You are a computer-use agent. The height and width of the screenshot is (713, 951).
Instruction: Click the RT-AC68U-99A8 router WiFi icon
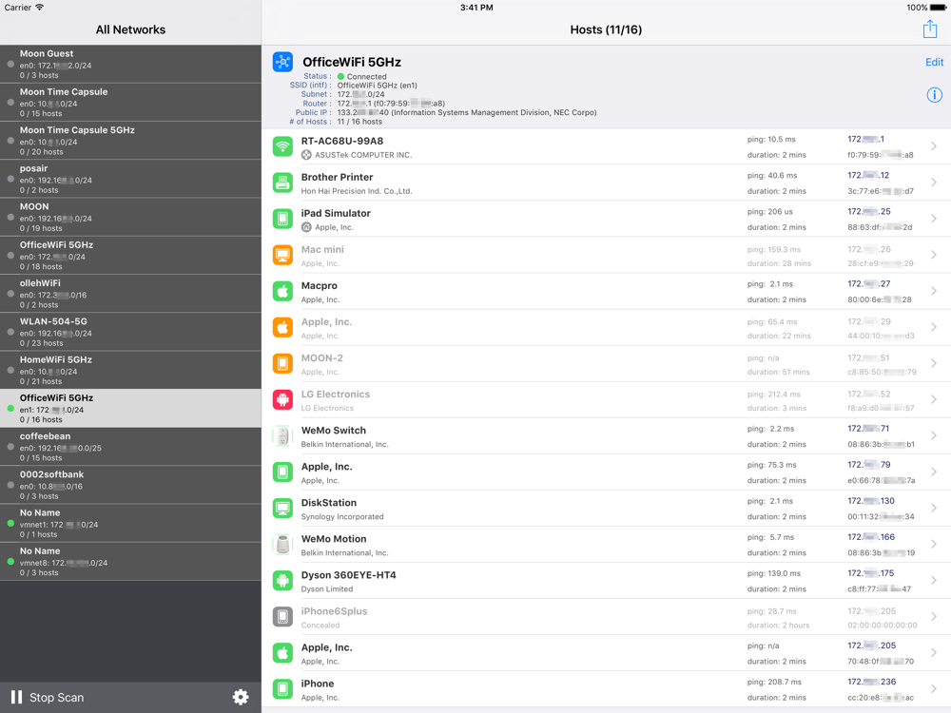click(282, 146)
